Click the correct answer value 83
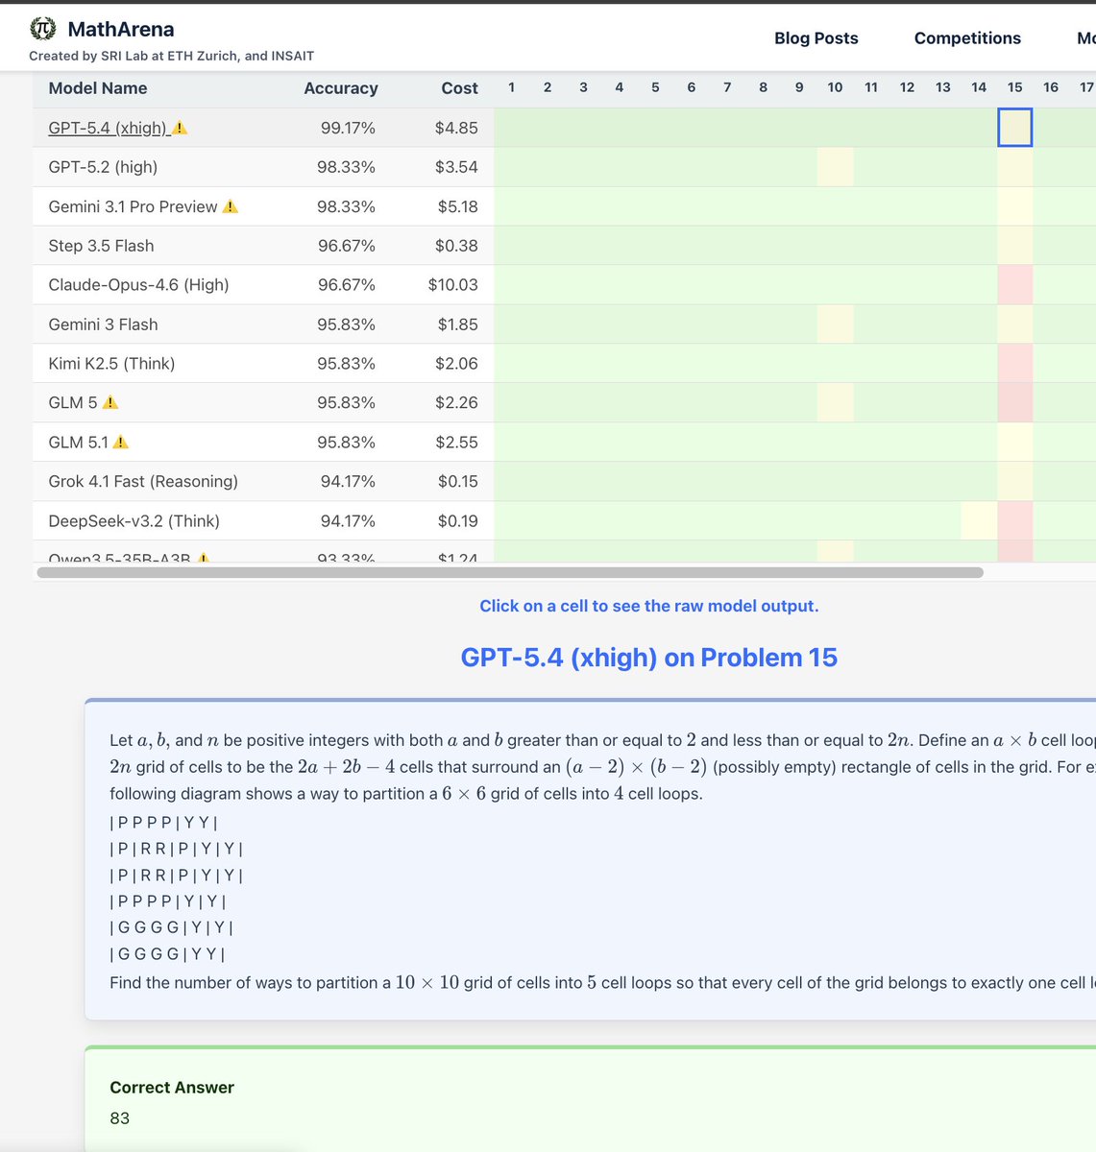Viewport: 1096px width, 1152px height. tap(119, 1118)
